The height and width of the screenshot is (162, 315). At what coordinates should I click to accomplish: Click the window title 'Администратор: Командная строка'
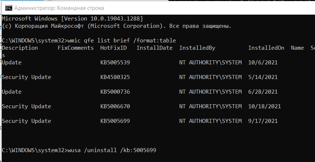[x=59, y=8]
